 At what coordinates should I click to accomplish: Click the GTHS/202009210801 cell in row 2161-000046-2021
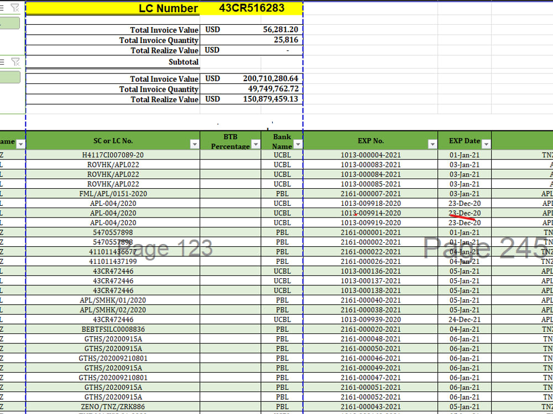(113, 358)
